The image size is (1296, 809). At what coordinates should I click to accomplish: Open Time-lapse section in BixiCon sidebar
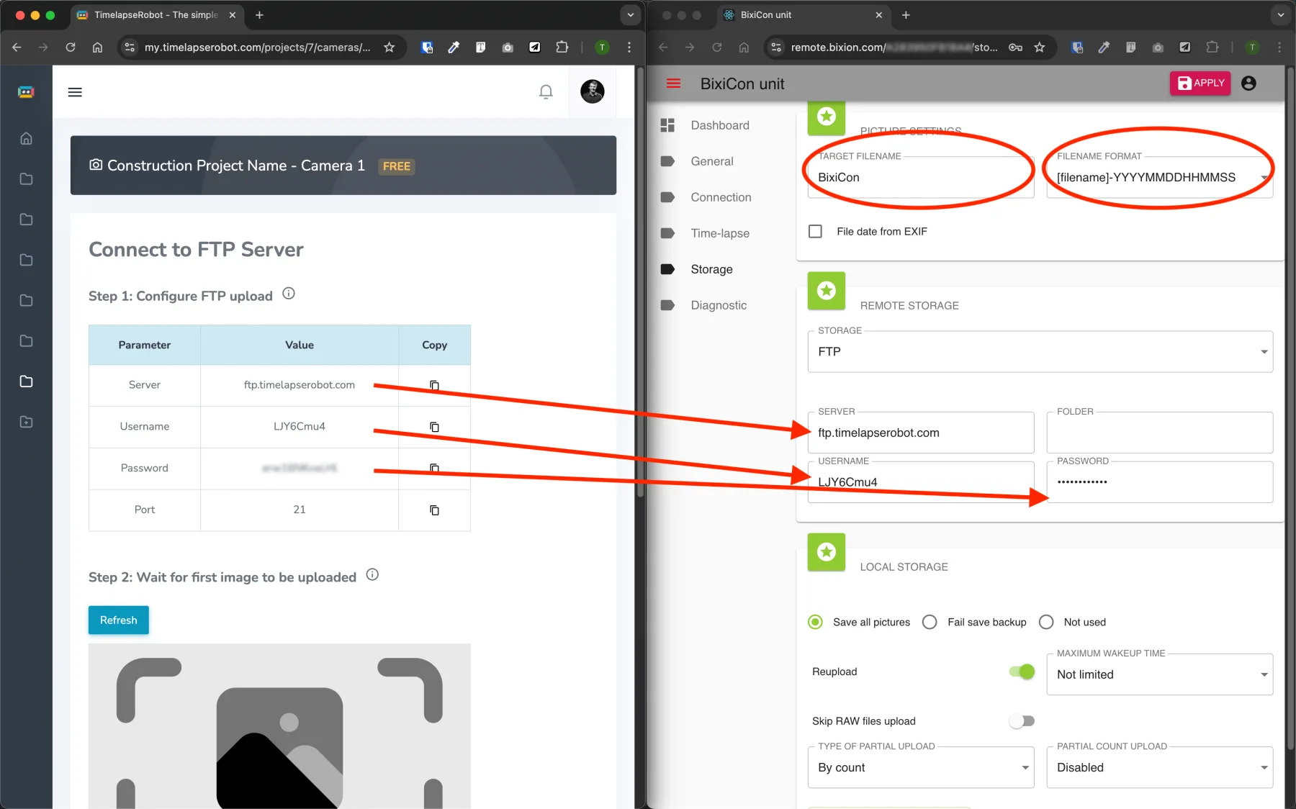tap(720, 233)
